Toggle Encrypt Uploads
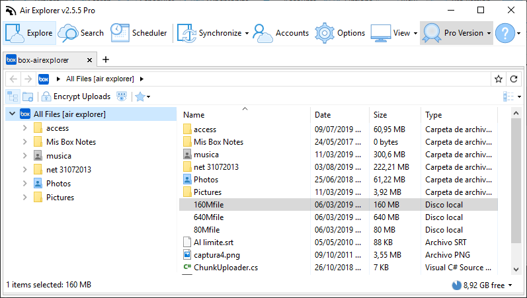This screenshot has height=298, width=527. coord(76,96)
